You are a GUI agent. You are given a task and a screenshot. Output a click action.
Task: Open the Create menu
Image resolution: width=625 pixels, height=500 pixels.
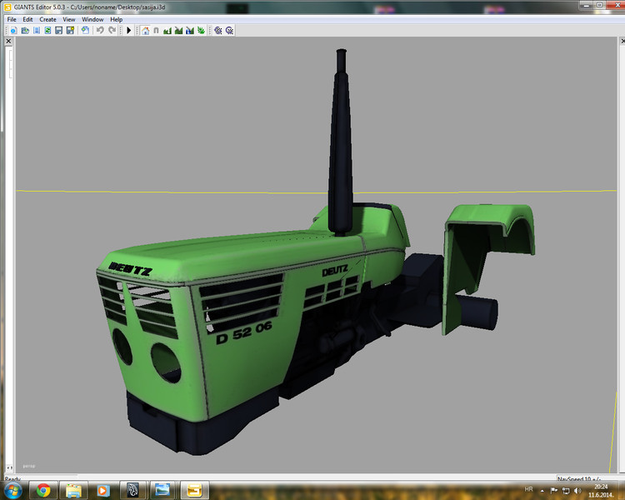coord(47,19)
